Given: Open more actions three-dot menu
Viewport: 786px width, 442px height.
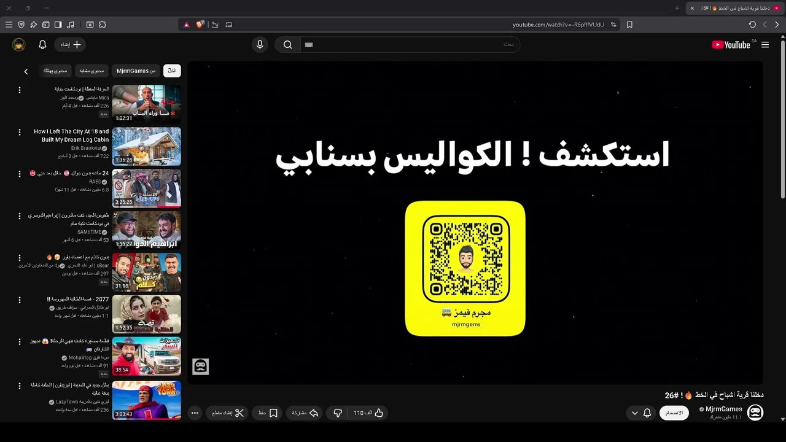Looking at the screenshot, I should pos(195,413).
